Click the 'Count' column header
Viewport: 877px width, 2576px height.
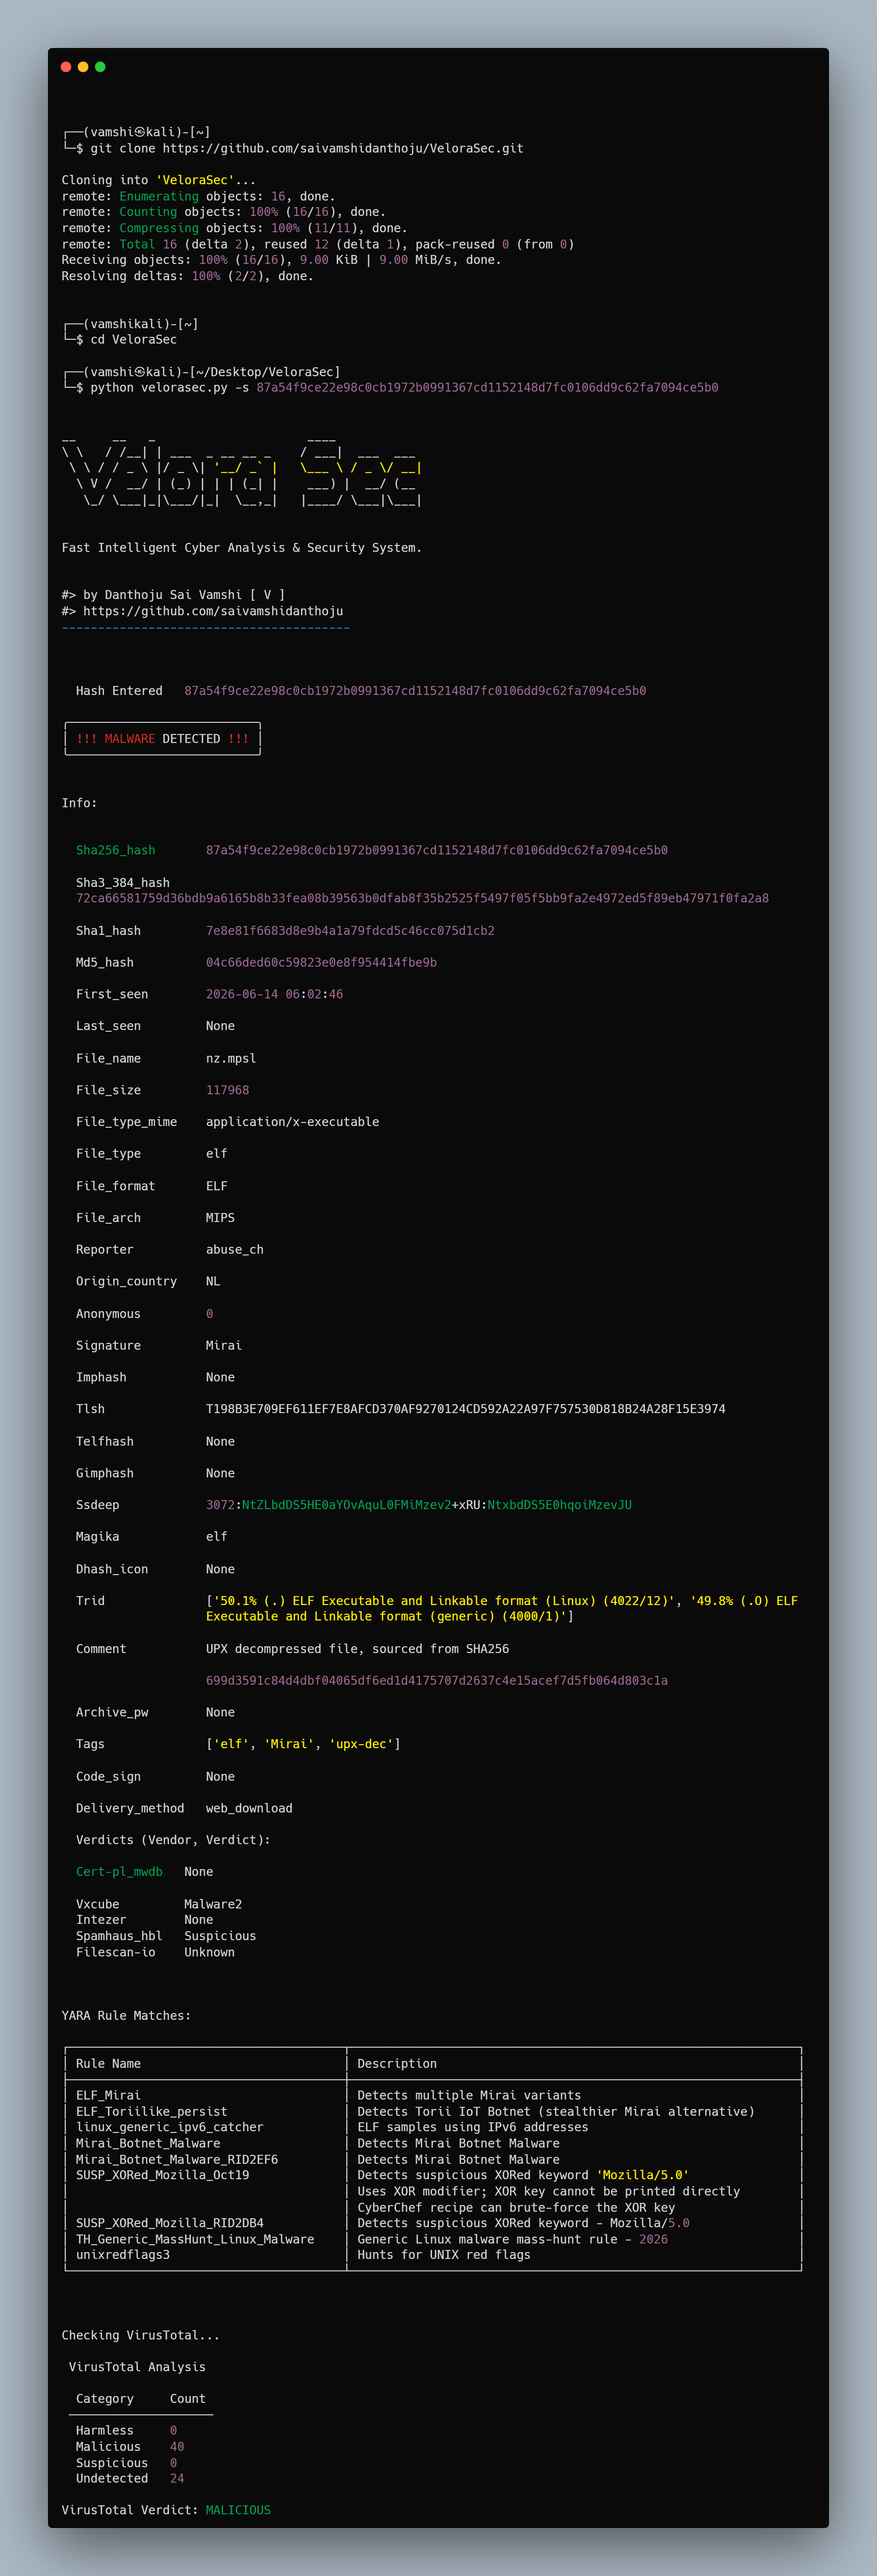pos(188,2398)
